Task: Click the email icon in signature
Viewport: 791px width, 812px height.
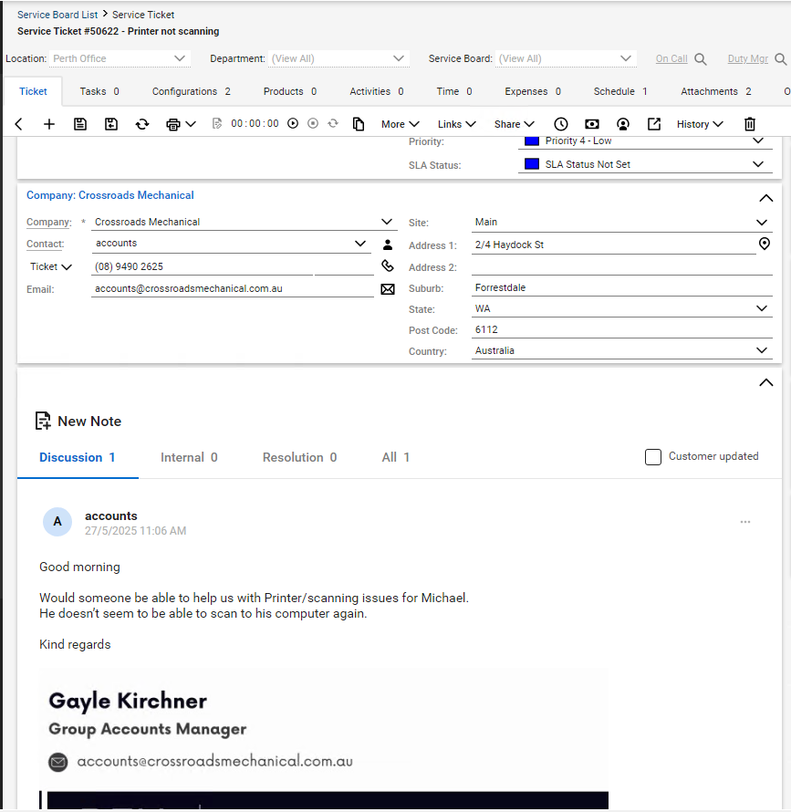Action: (x=58, y=763)
